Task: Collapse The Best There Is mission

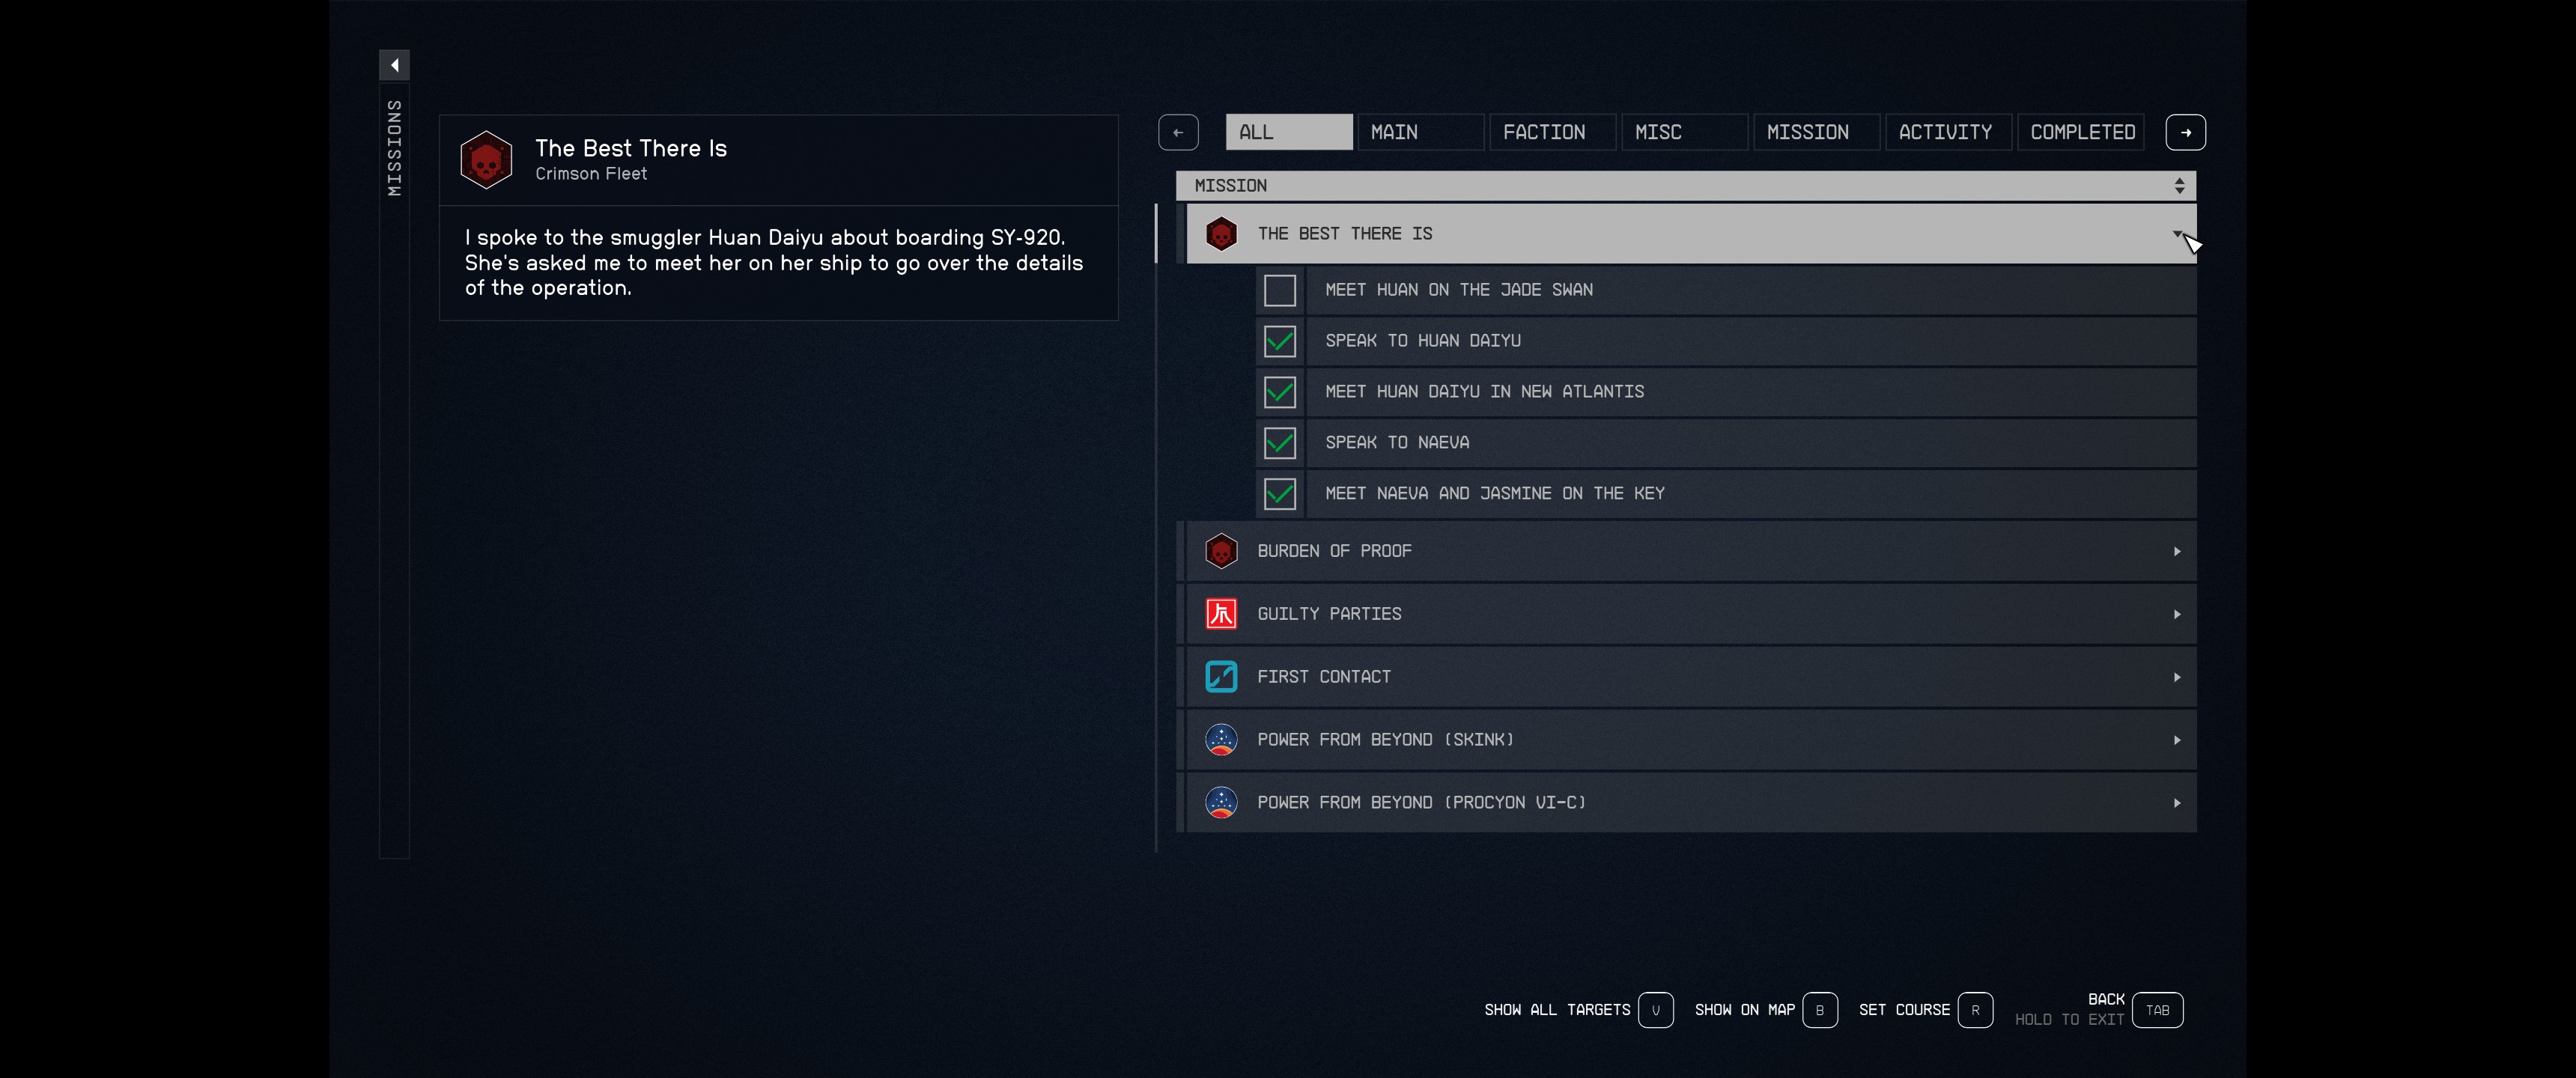Action: 2177,234
